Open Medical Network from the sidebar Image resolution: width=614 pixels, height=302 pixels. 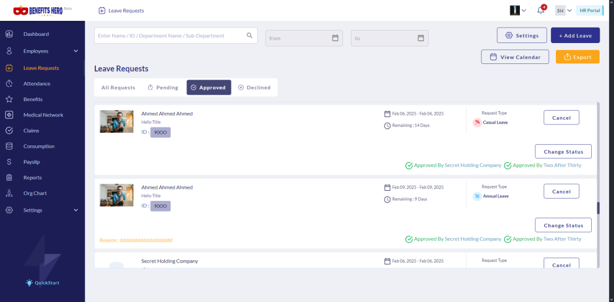[43, 115]
